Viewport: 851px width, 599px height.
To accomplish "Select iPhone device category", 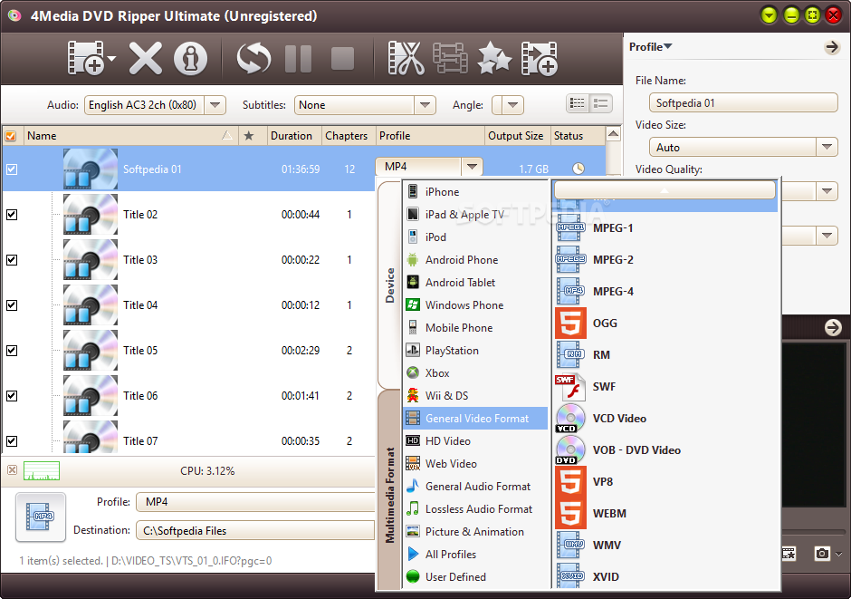I will 475,192.
